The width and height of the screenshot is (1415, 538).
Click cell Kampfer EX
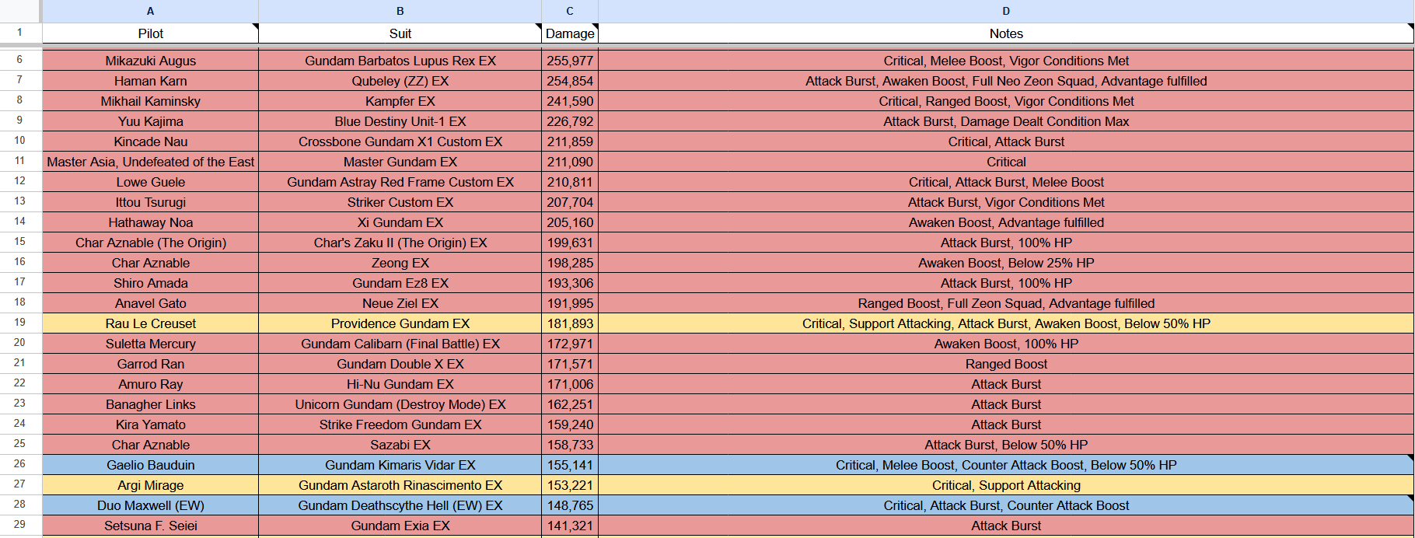click(x=400, y=101)
